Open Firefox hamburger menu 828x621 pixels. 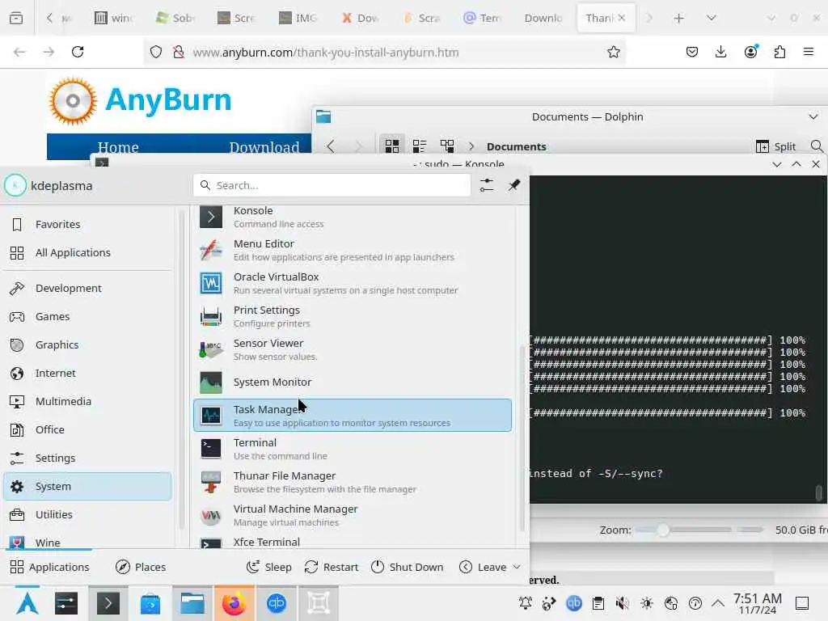809,52
